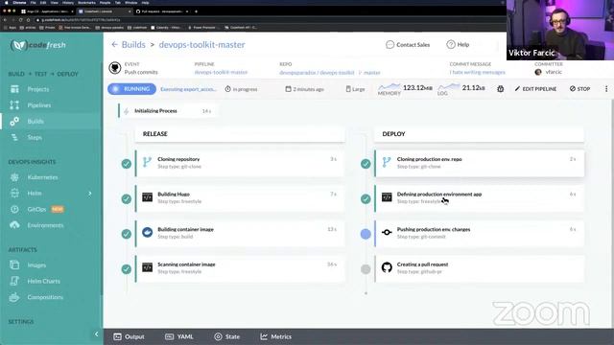Click the Builds gears icon
Image resolution: width=614 pixels, height=345 pixels.
point(14,122)
